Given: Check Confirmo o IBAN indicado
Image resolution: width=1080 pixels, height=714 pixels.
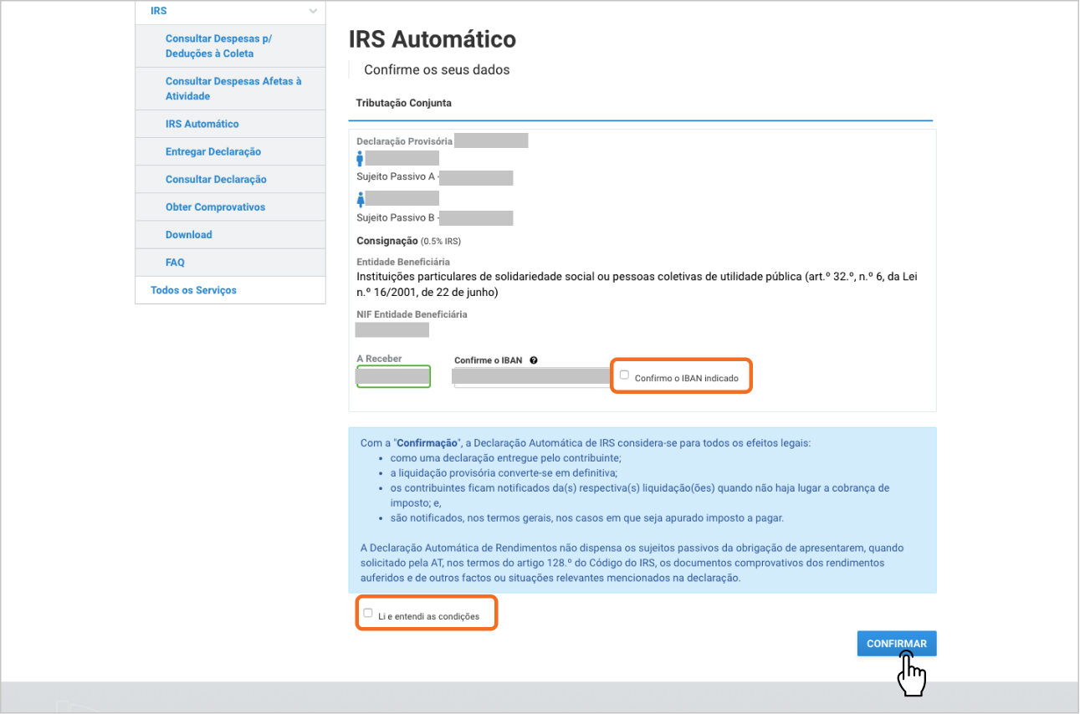Looking at the screenshot, I should pyautogui.click(x=624, y=375).
